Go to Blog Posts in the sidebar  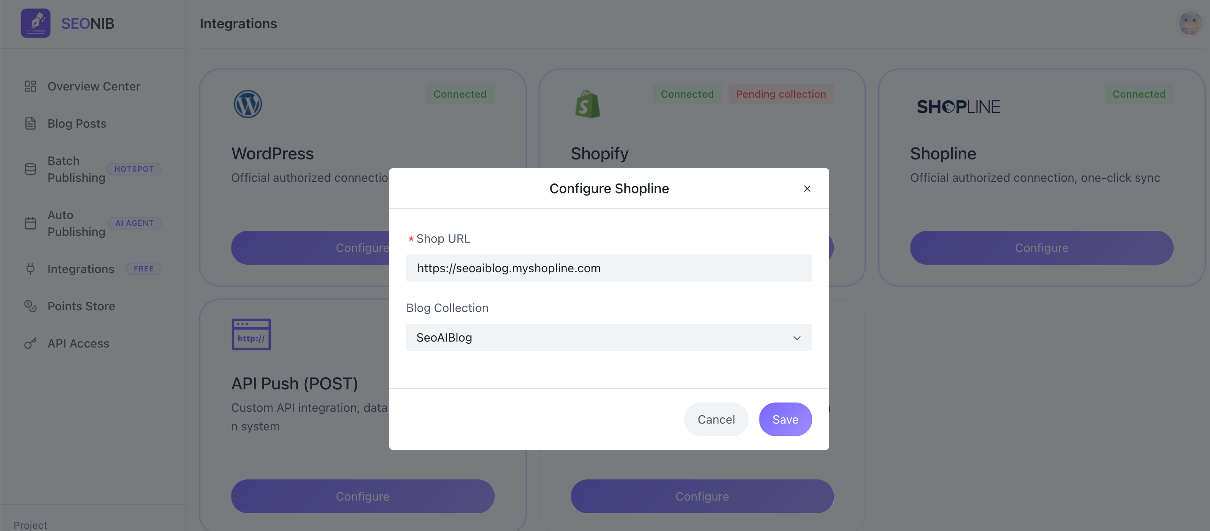[77, 123]
